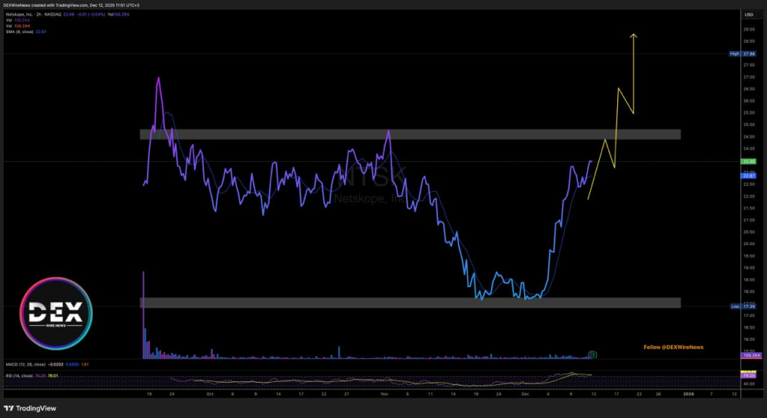Click the earnings 'E' marker above the volume bars

coord(592,355)
